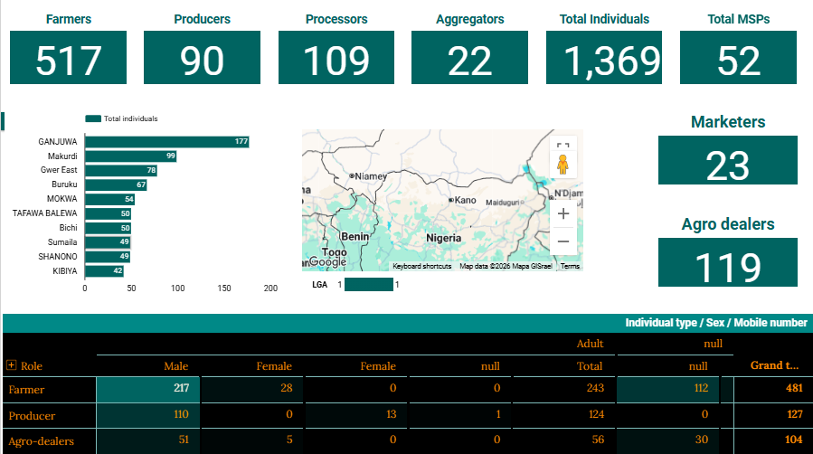Click Producer female cell 13
This screenshot has height=454, width=813.
pyautogui.click(x=356, y=416)
